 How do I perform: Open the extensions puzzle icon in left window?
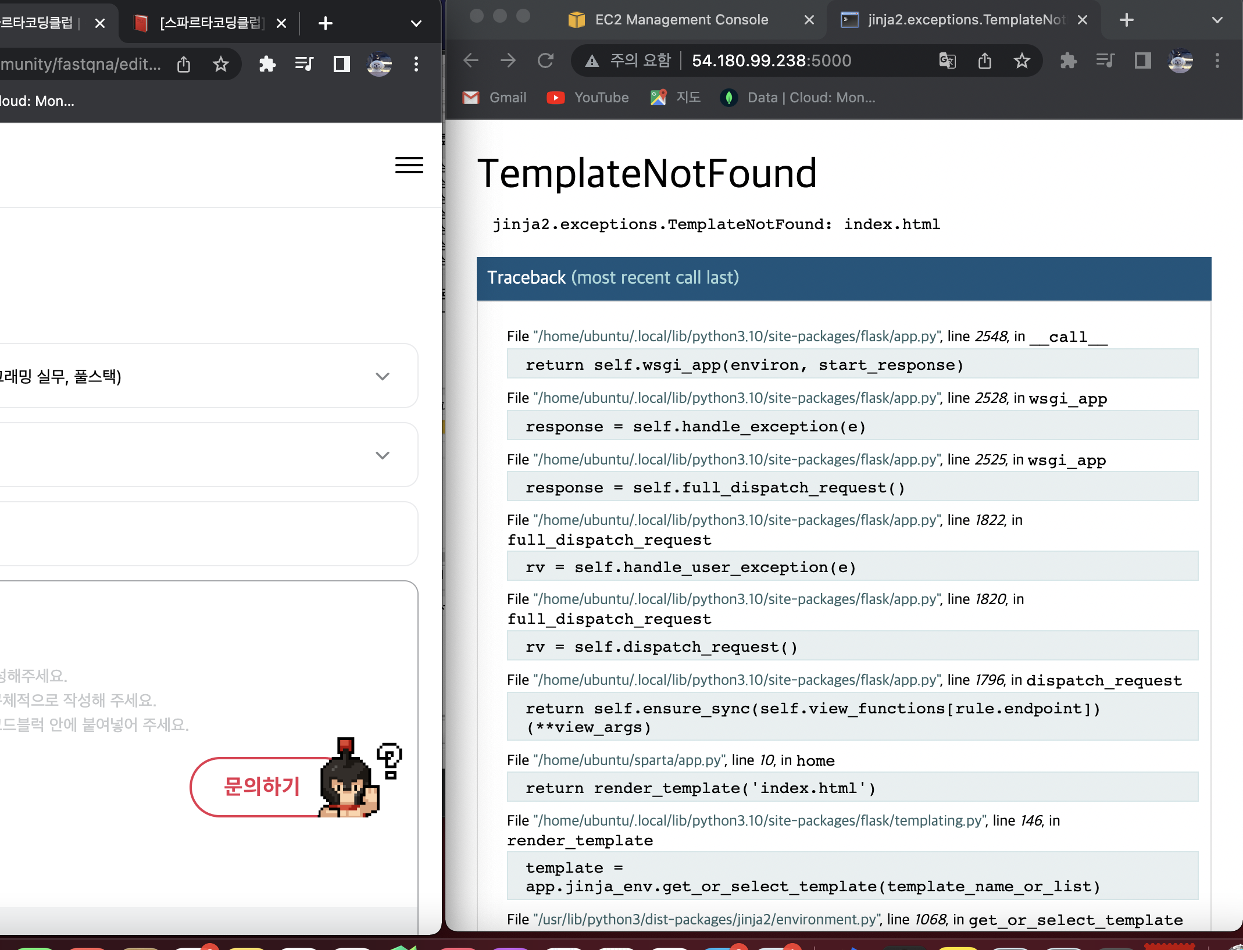267,64
